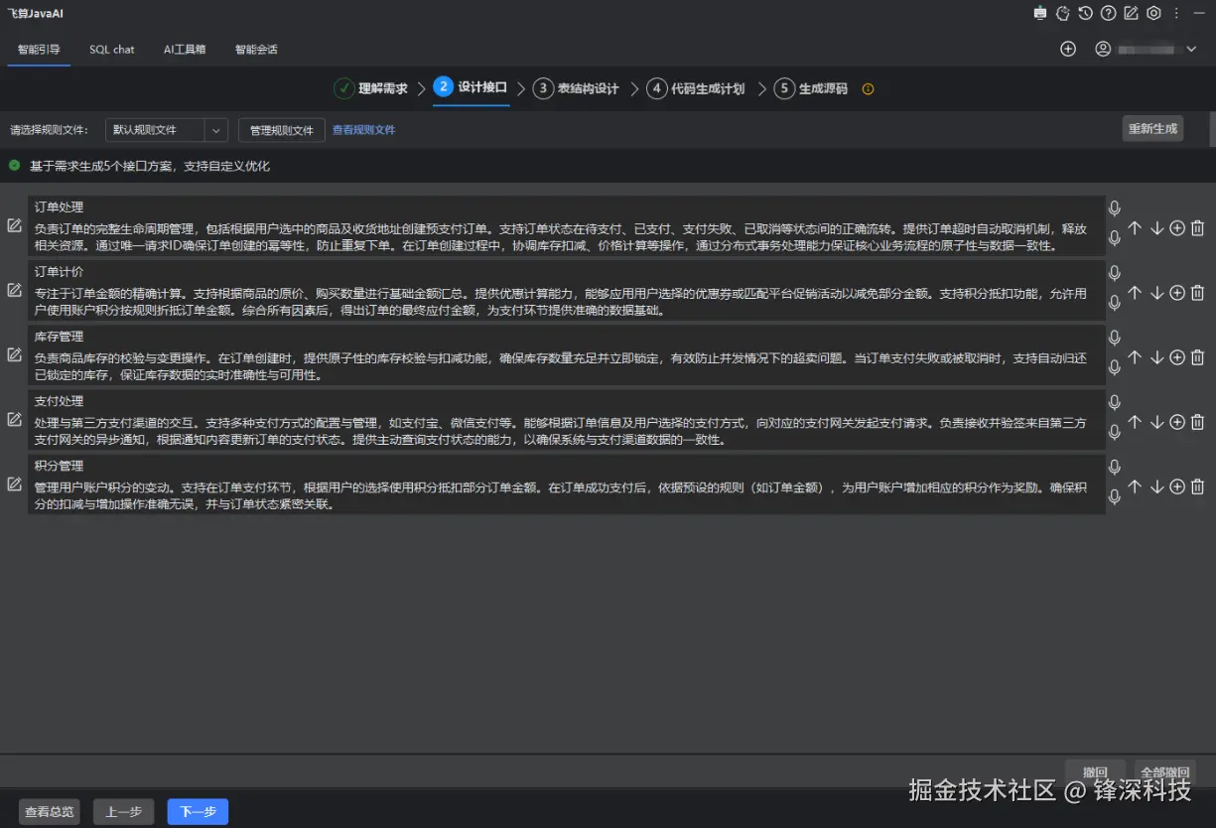Delete the 支付处理 interface with trash icon
The height and width of the screenshot is (828, 1216).
(1198, 422)
